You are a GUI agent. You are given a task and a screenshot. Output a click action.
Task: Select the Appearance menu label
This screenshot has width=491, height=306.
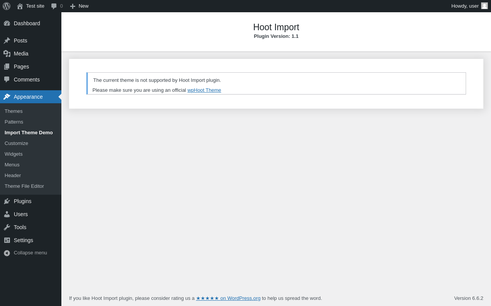28,97
